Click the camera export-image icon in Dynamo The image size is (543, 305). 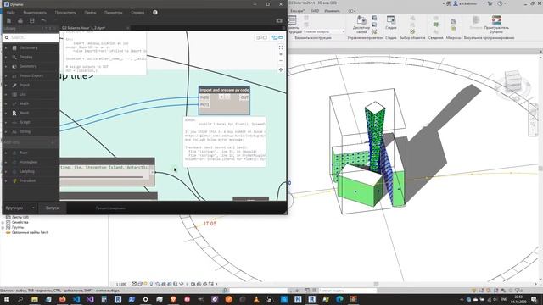tap(279, 20)
